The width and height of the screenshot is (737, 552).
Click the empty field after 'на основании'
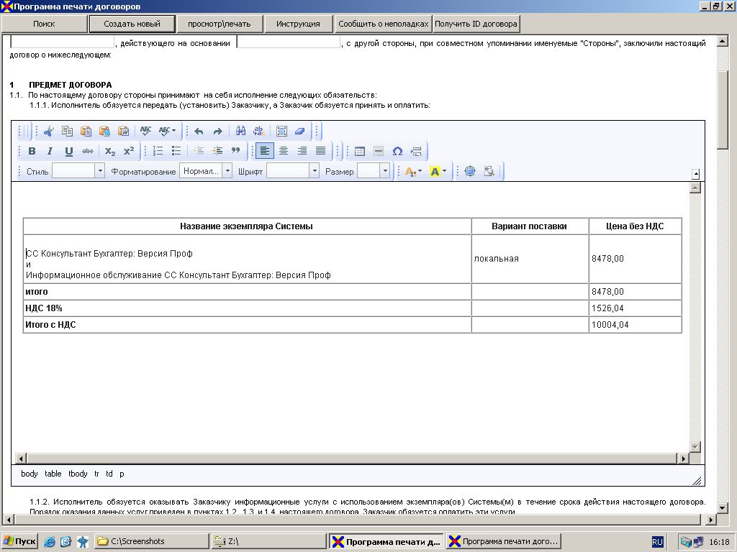click(289, 42)
